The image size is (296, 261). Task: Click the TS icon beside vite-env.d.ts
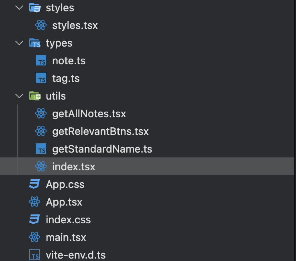[x=34, y=255]
